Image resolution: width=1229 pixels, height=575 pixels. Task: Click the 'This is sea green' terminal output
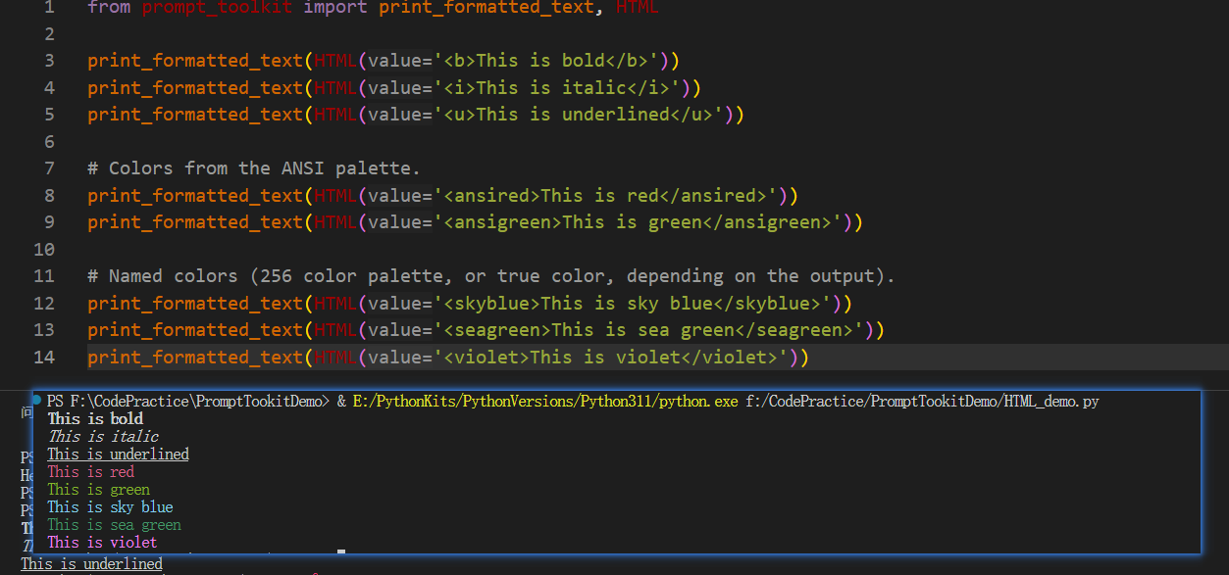114,525
